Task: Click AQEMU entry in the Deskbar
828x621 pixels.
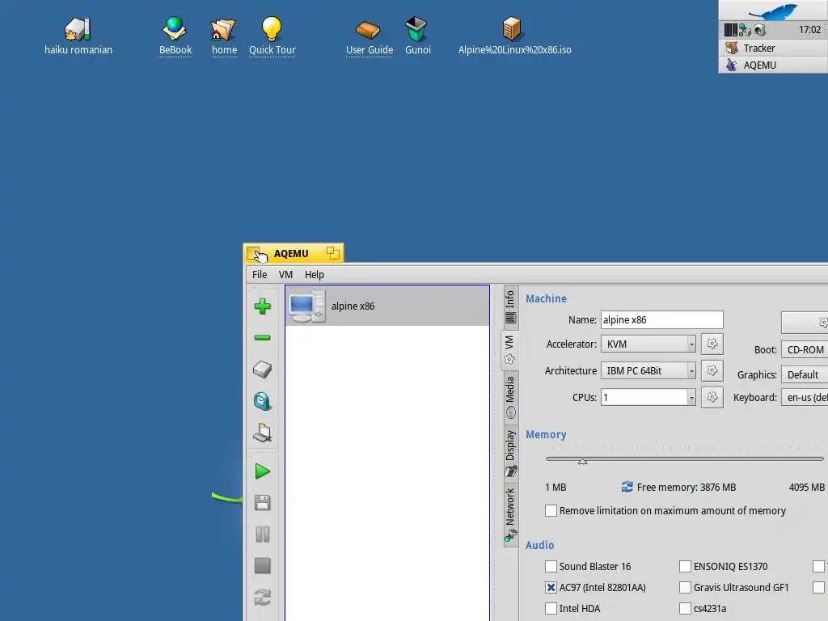Action: point(774,65)
